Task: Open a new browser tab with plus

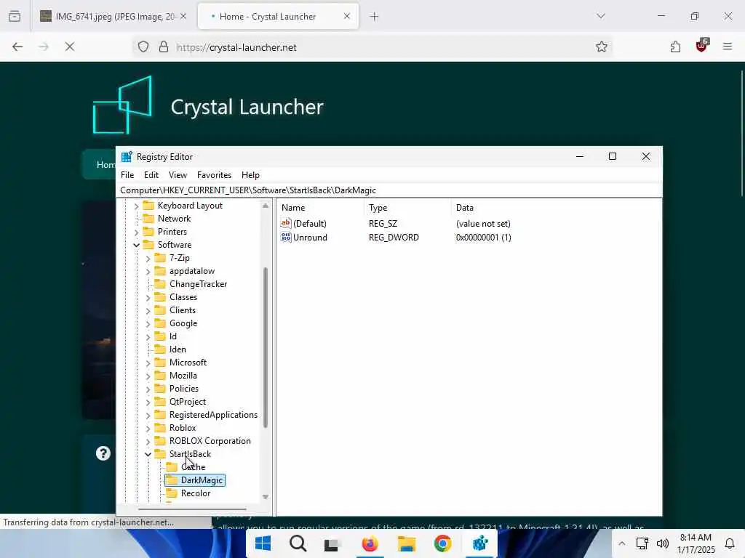Action: click(375, 17)
